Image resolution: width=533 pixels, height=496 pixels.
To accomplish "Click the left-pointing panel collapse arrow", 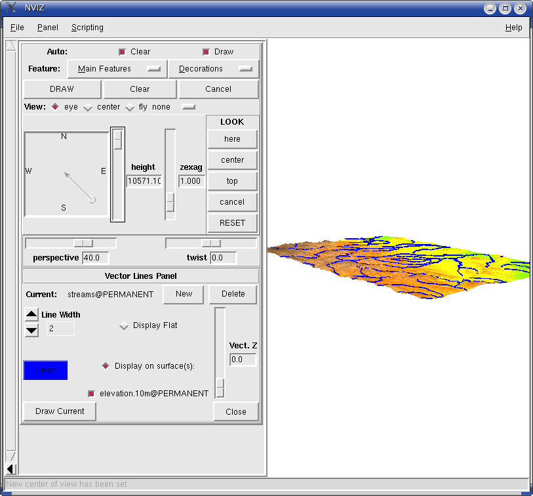I will [10, 469].
